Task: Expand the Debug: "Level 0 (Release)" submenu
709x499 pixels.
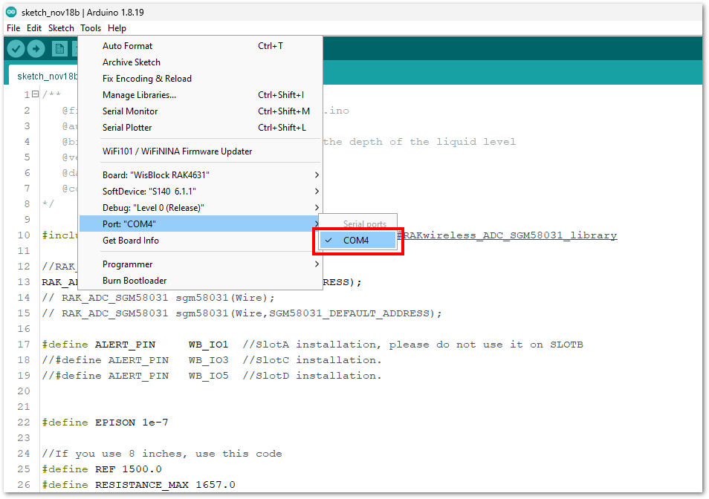Action: 200,208
